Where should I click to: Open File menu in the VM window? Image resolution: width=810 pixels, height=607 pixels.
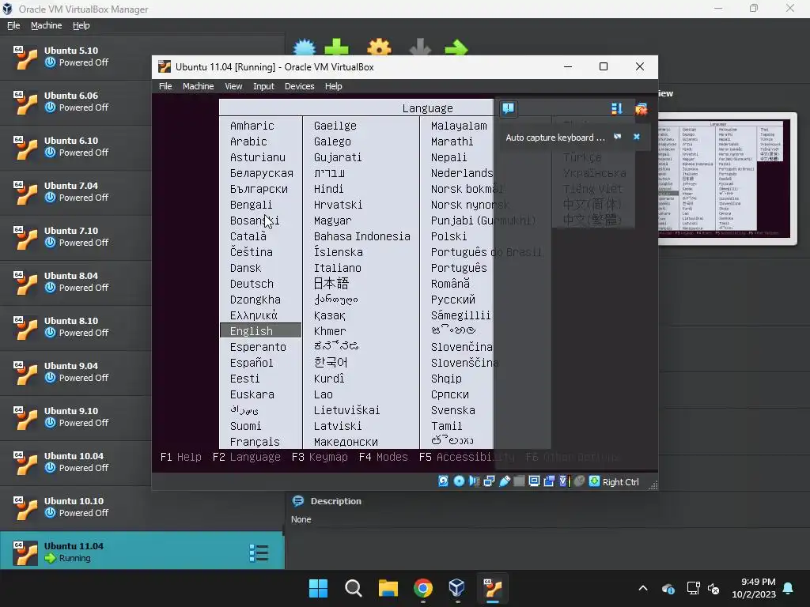[165, 86]
